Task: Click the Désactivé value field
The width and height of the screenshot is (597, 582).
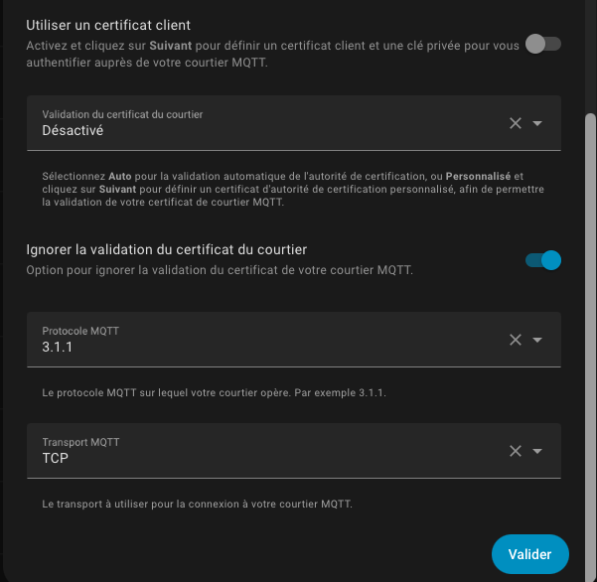Action: pos(258,130)
